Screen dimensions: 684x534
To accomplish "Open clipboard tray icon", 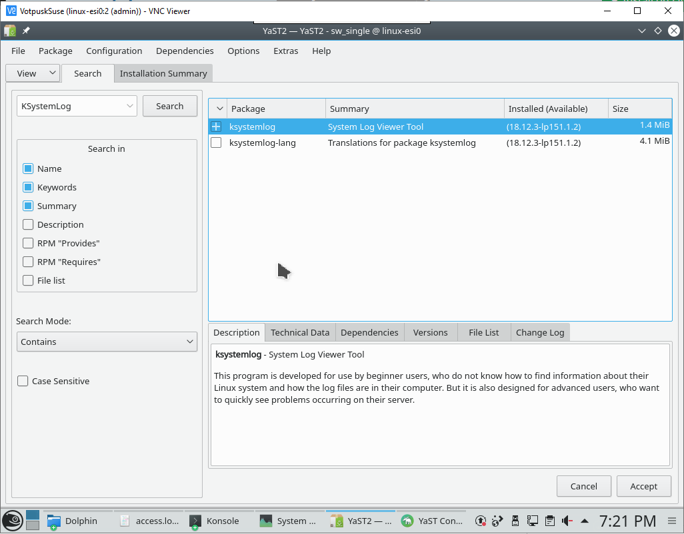I will click(x=549, y=521).
